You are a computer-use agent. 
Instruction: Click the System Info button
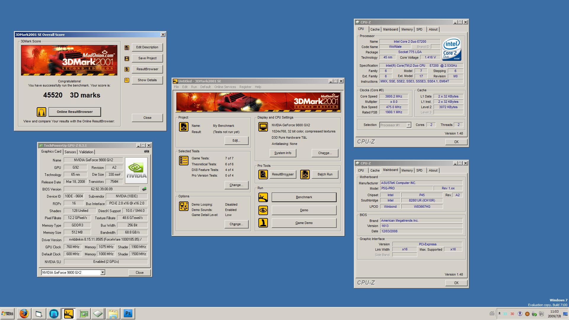pyautogui.click(x=283, y=153)
